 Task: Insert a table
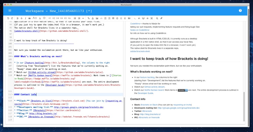pos(113,18)
